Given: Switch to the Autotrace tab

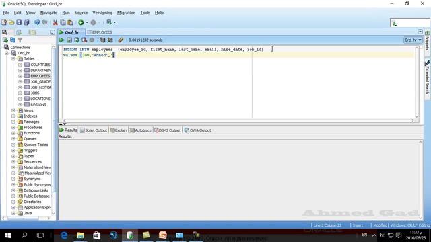Looking at the screenshot, I should (141, 130).
